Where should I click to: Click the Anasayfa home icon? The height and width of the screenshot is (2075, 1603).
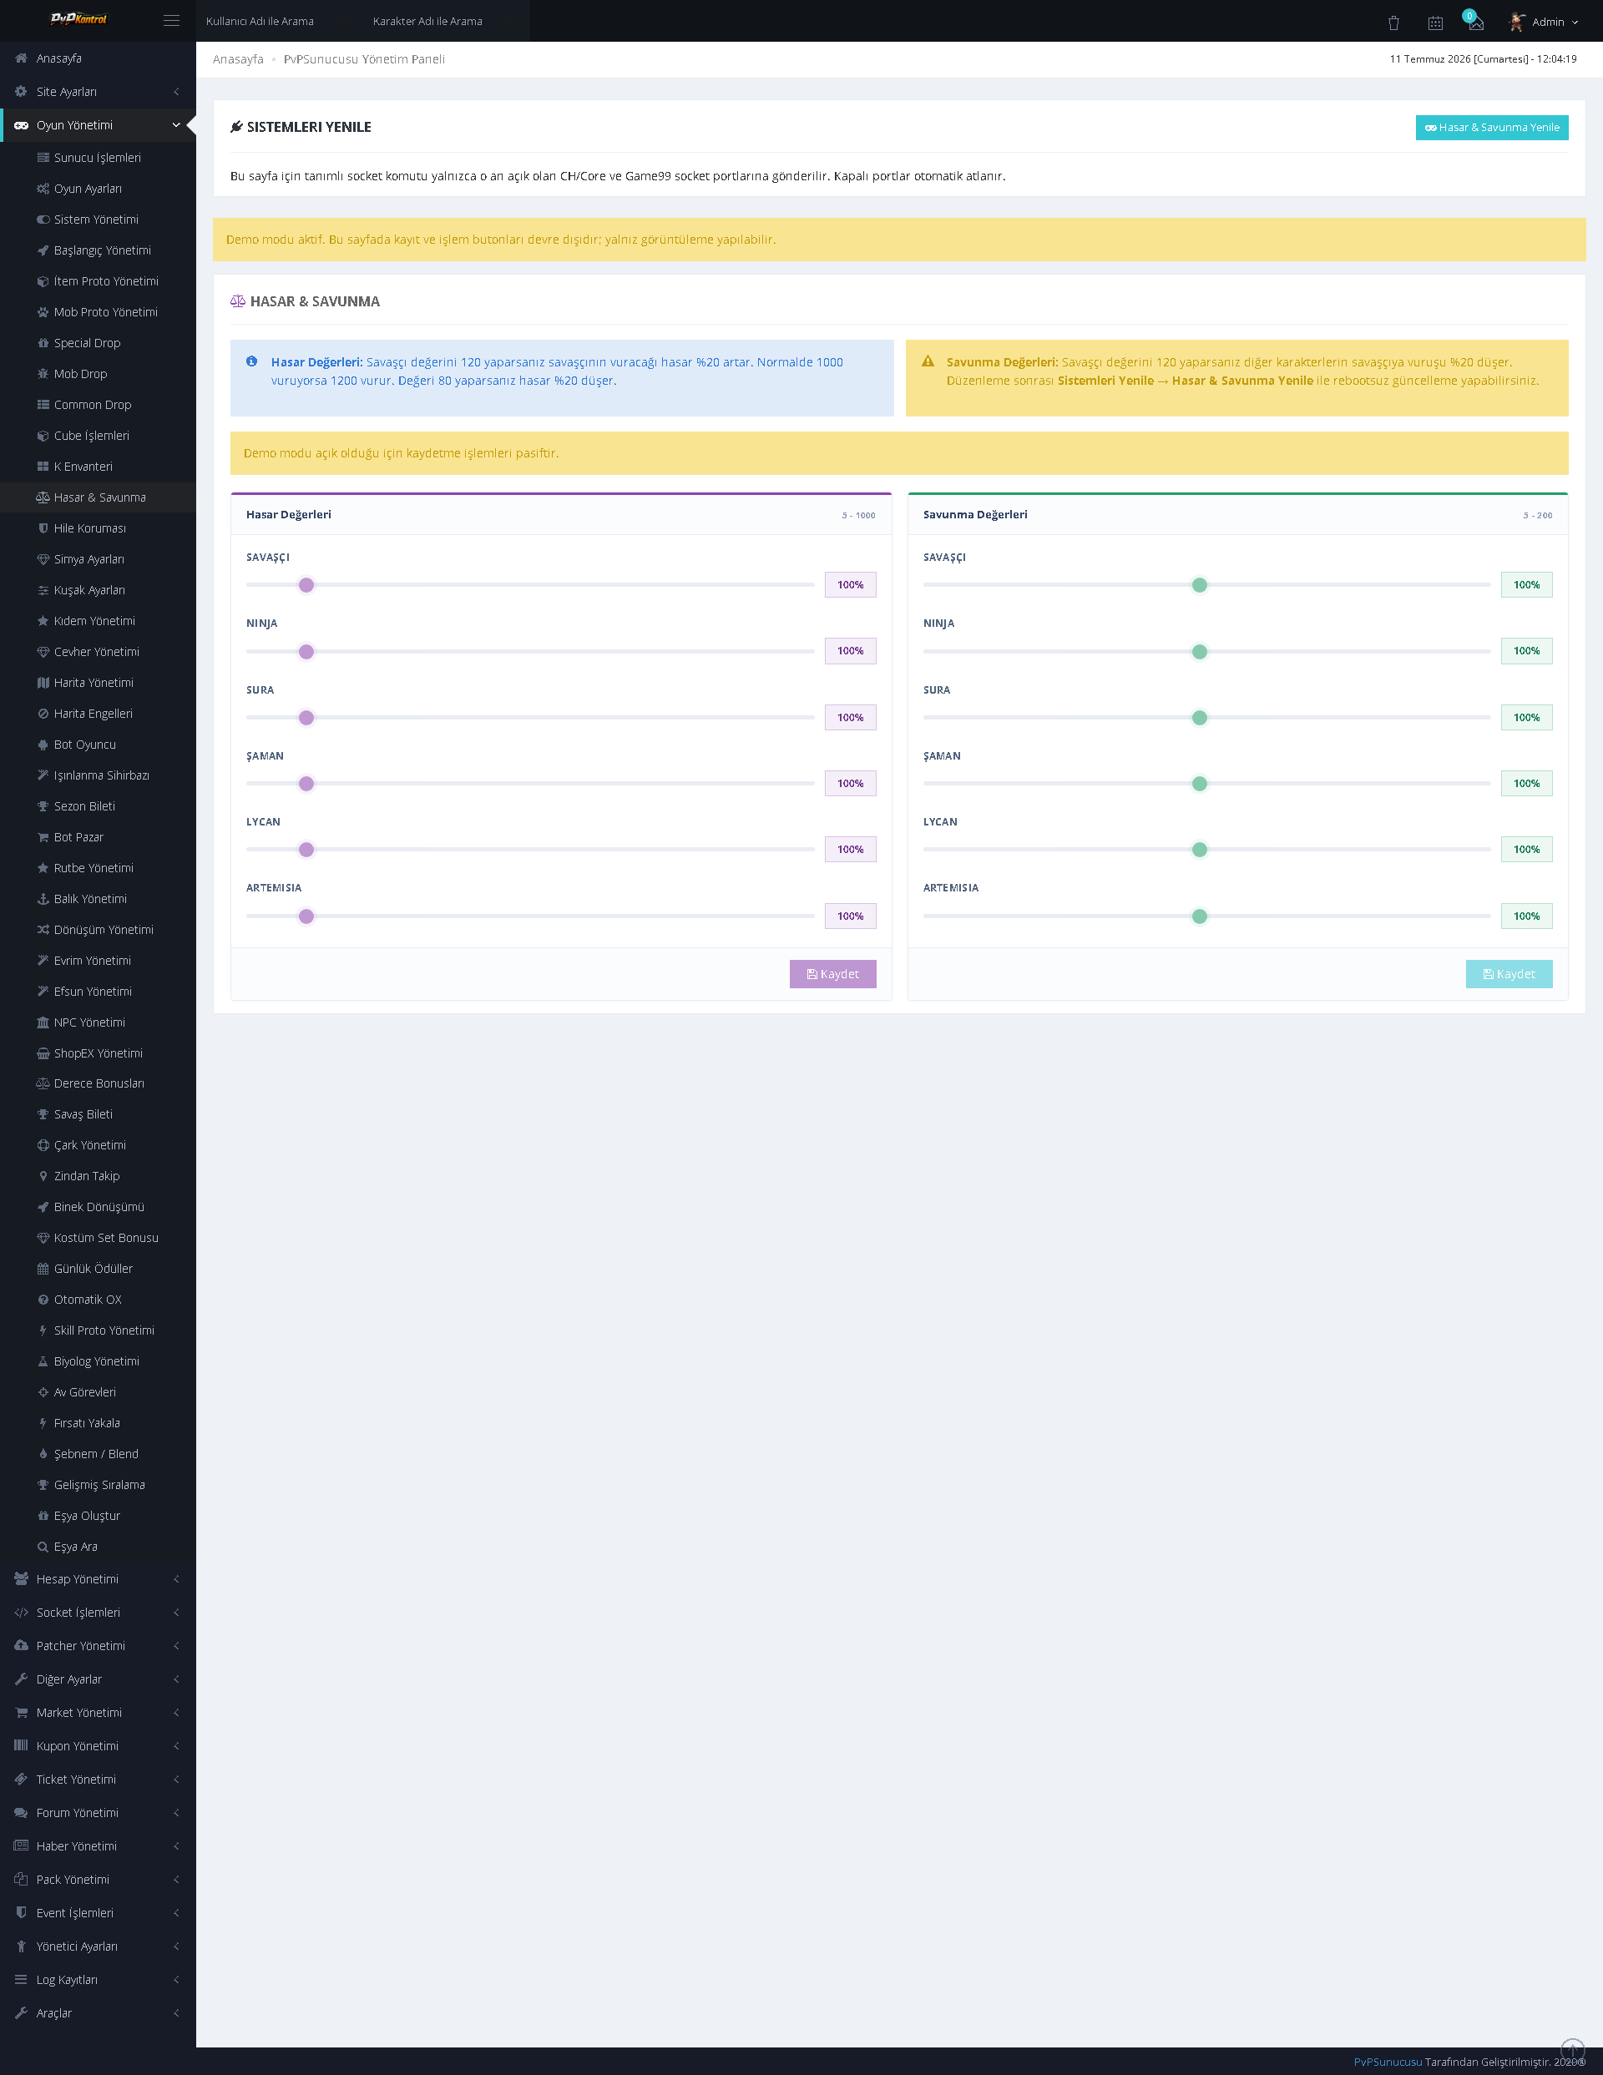(x=21, y=58)
